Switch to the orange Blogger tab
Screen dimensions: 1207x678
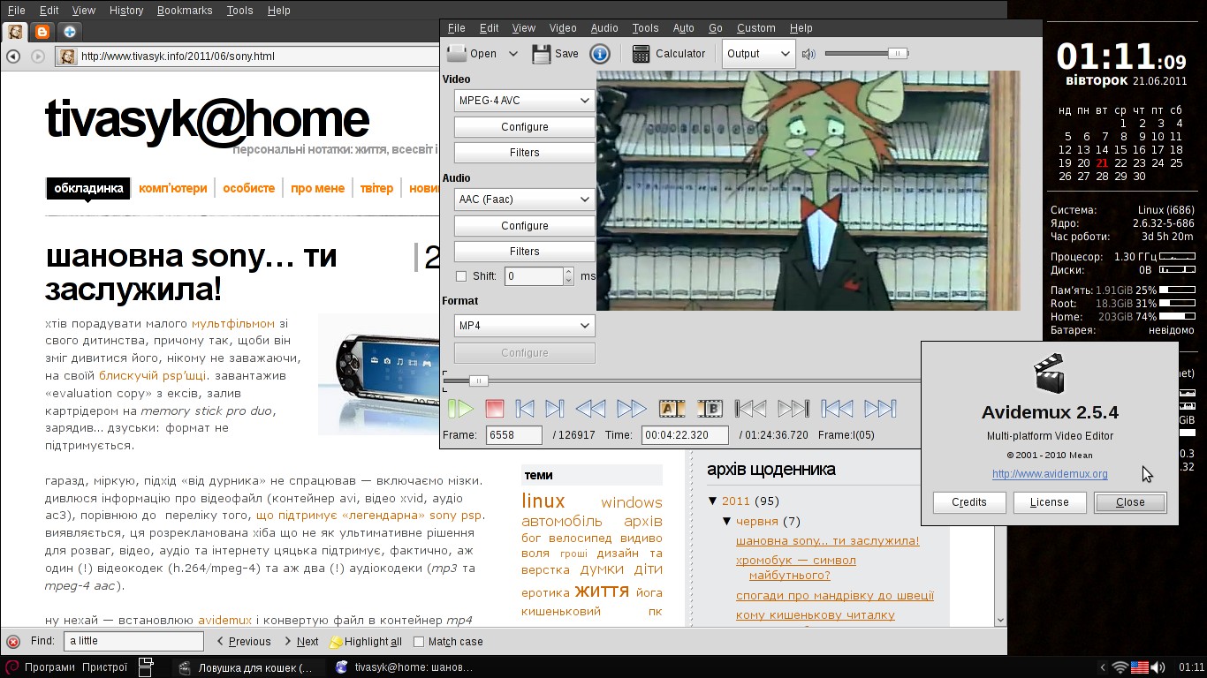[x=42, y=32]
